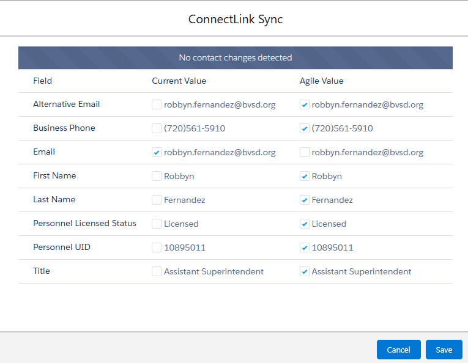
Task: Select Current Value Last Name Fernandez
Action: pos(157,200)
